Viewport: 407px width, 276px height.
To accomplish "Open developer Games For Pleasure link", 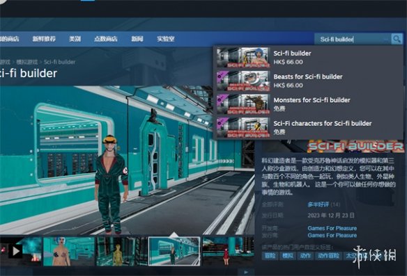I will tap(332, 228).
